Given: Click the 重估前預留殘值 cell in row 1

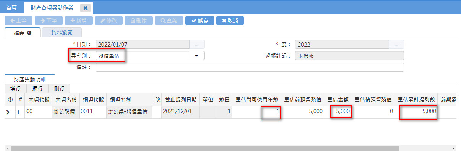Looking at the screenshot, I should click(x=303, y=112).
